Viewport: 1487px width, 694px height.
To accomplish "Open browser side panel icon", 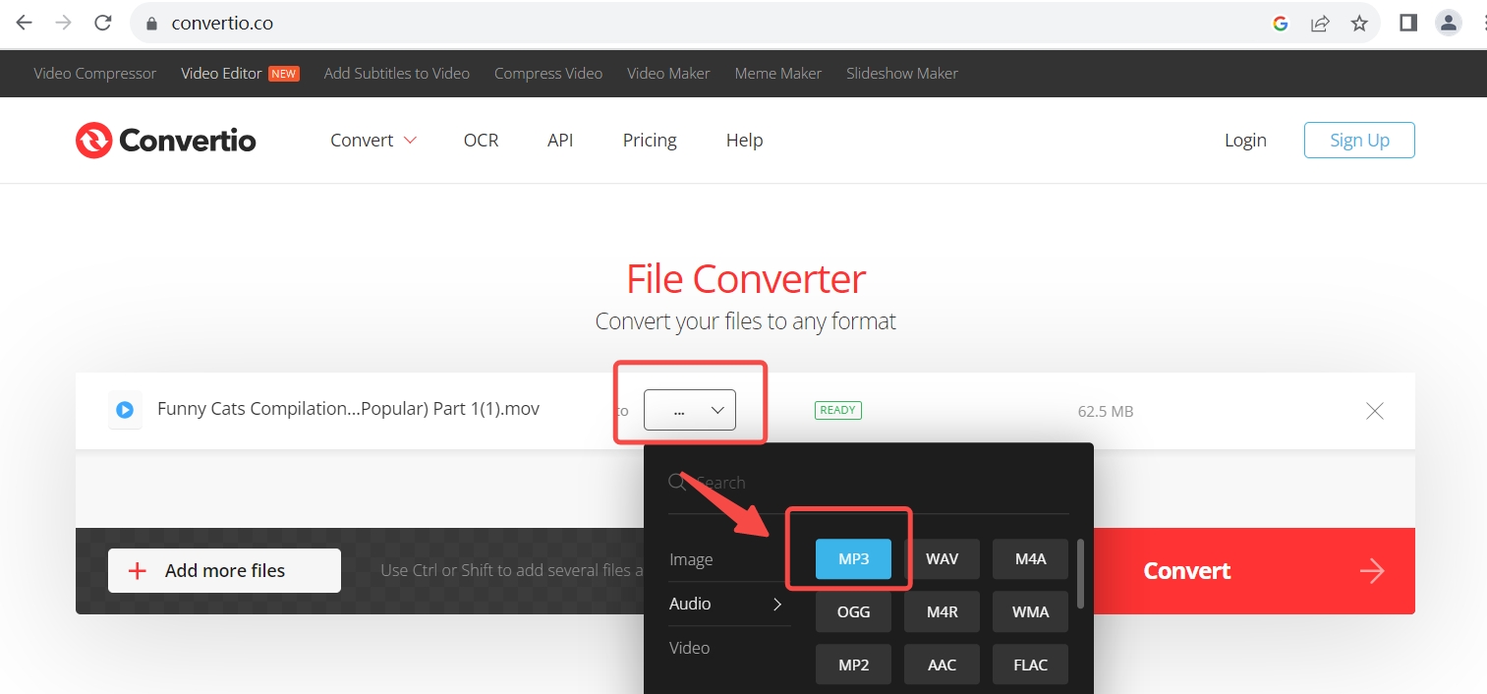I will click(1408, 23).
